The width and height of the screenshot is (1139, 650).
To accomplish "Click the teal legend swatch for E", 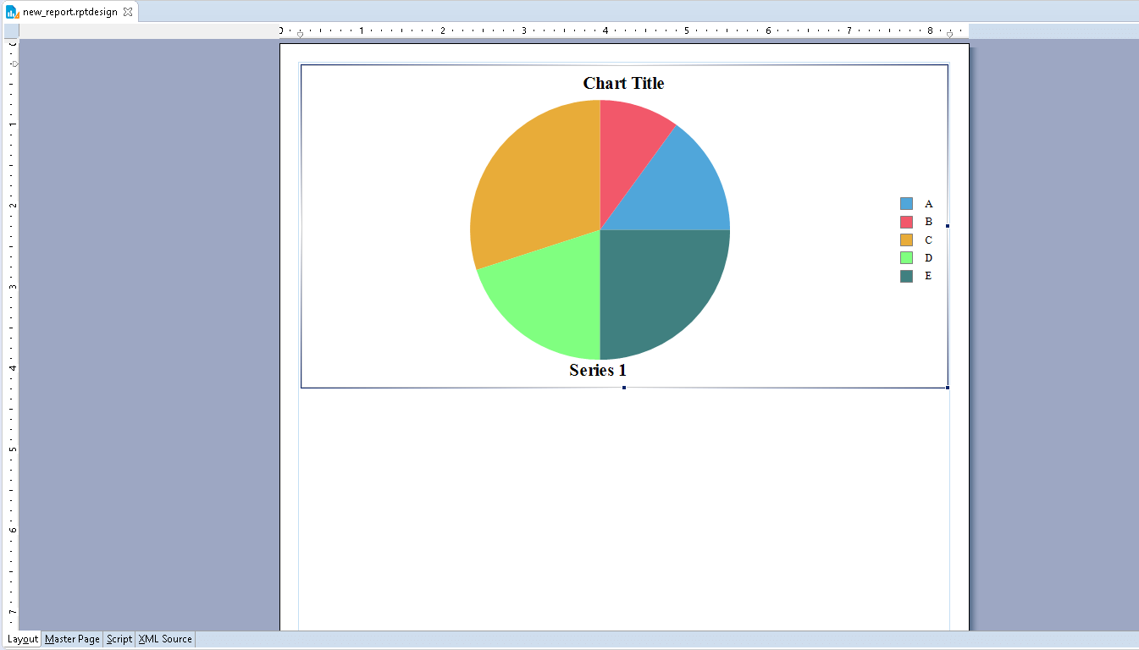I will tap(906, 276).
